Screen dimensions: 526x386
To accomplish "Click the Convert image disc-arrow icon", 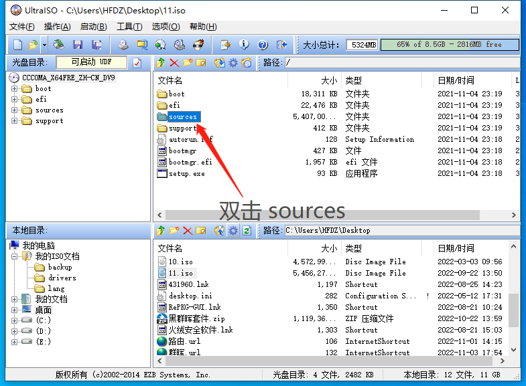I will click(160, 45).
